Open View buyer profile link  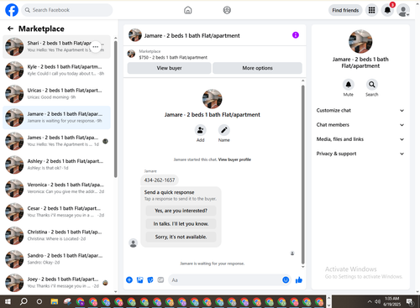[234, 159]
